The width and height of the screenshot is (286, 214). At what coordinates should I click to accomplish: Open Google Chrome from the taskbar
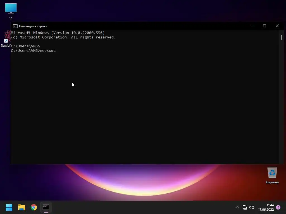tap(34, 207)
